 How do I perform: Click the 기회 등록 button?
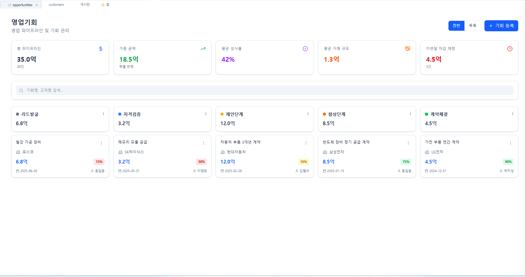(501, 26)
